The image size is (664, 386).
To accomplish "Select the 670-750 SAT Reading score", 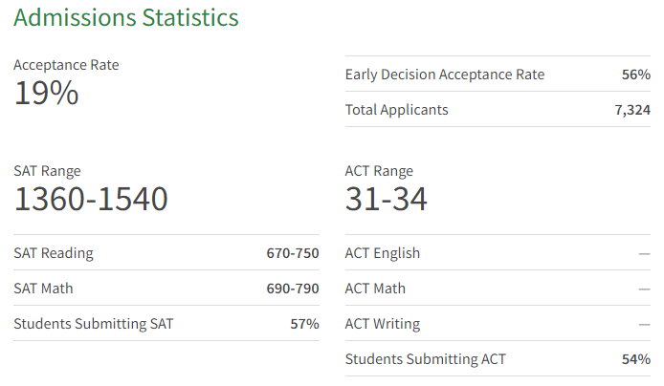I will 293,253.
